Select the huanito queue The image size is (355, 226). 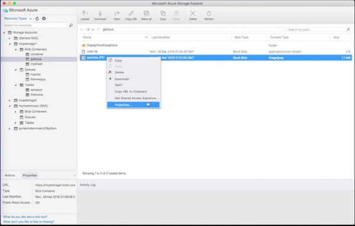pos(35,75)
